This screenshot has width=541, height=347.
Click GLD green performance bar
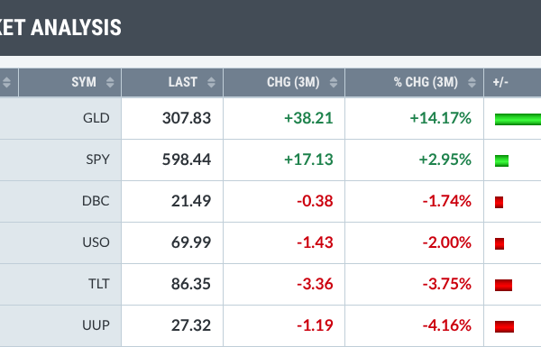[x=518, y=119]
